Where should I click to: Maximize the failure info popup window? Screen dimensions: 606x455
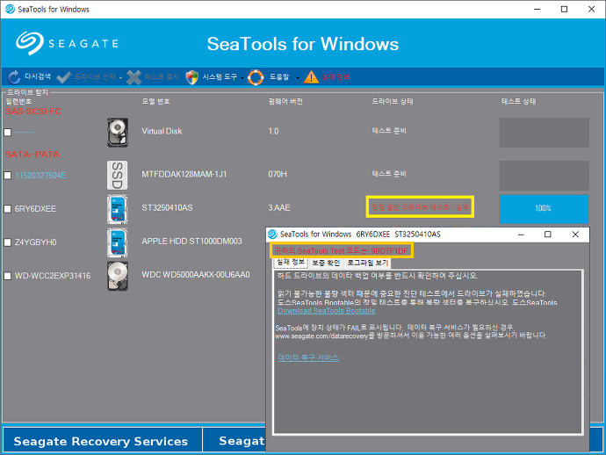coord(548,235)
